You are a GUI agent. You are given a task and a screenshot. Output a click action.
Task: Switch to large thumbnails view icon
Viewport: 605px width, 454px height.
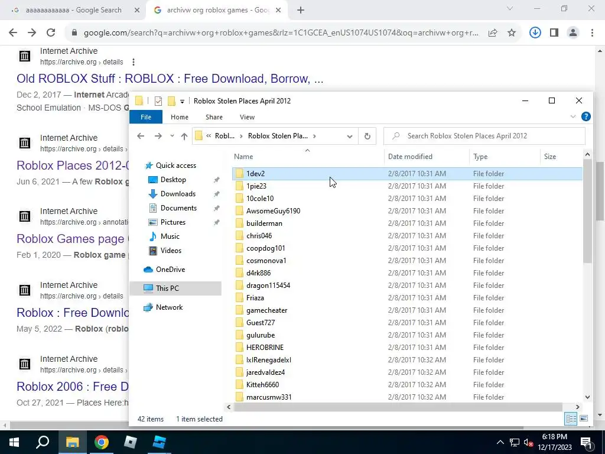(584, 419)
